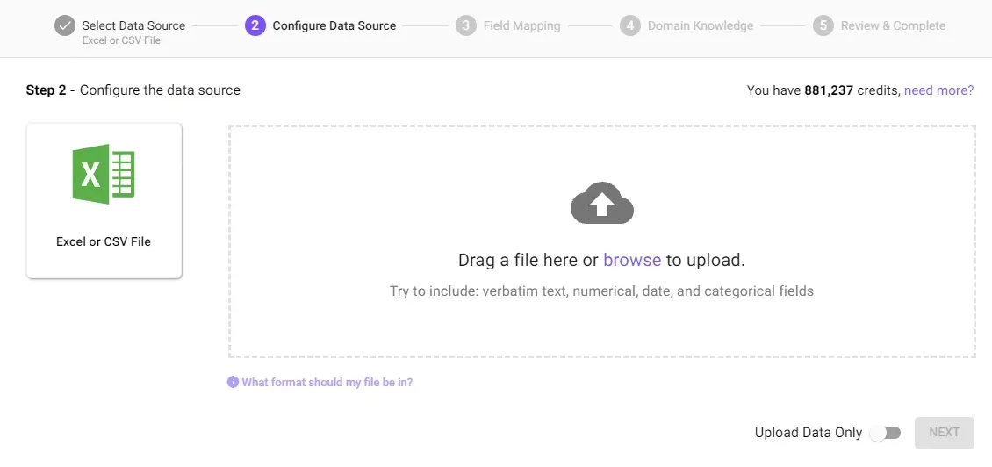Viewport: 992px width, 467px height.
Task: Go back to Select Data Source step
Action: [x=133, y=26]
